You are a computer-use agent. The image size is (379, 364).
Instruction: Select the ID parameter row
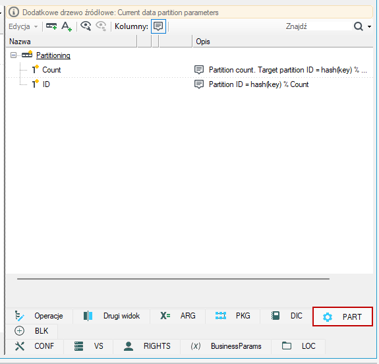tap(190, 84)
